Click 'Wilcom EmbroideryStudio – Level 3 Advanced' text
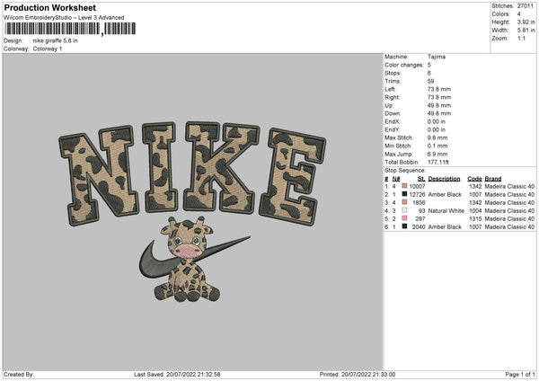 click(64, 18)
